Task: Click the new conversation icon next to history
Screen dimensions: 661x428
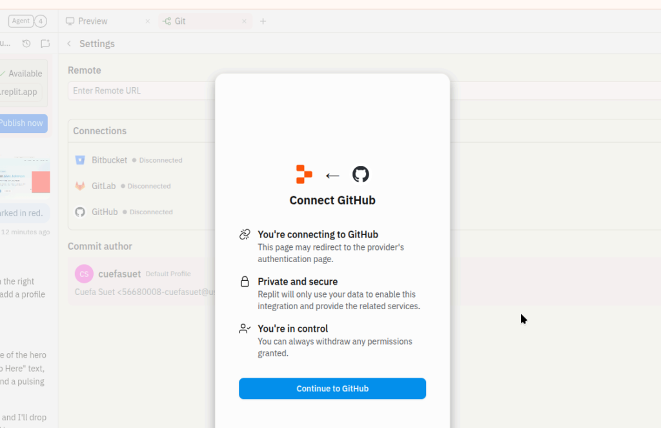Action: pyautogui.click(x=44, y=43)
